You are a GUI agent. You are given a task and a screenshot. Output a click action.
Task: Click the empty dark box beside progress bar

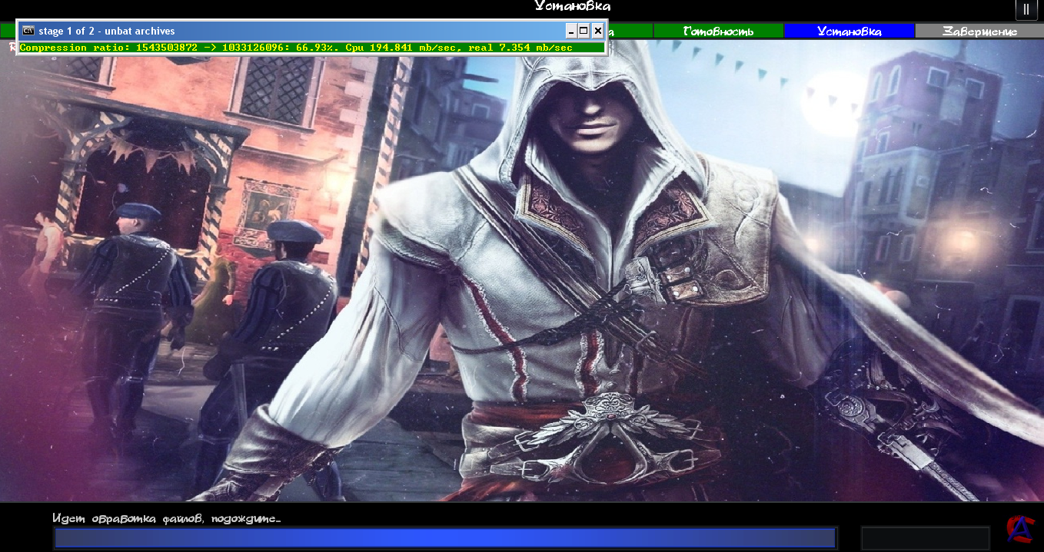(x=925, y=538)
